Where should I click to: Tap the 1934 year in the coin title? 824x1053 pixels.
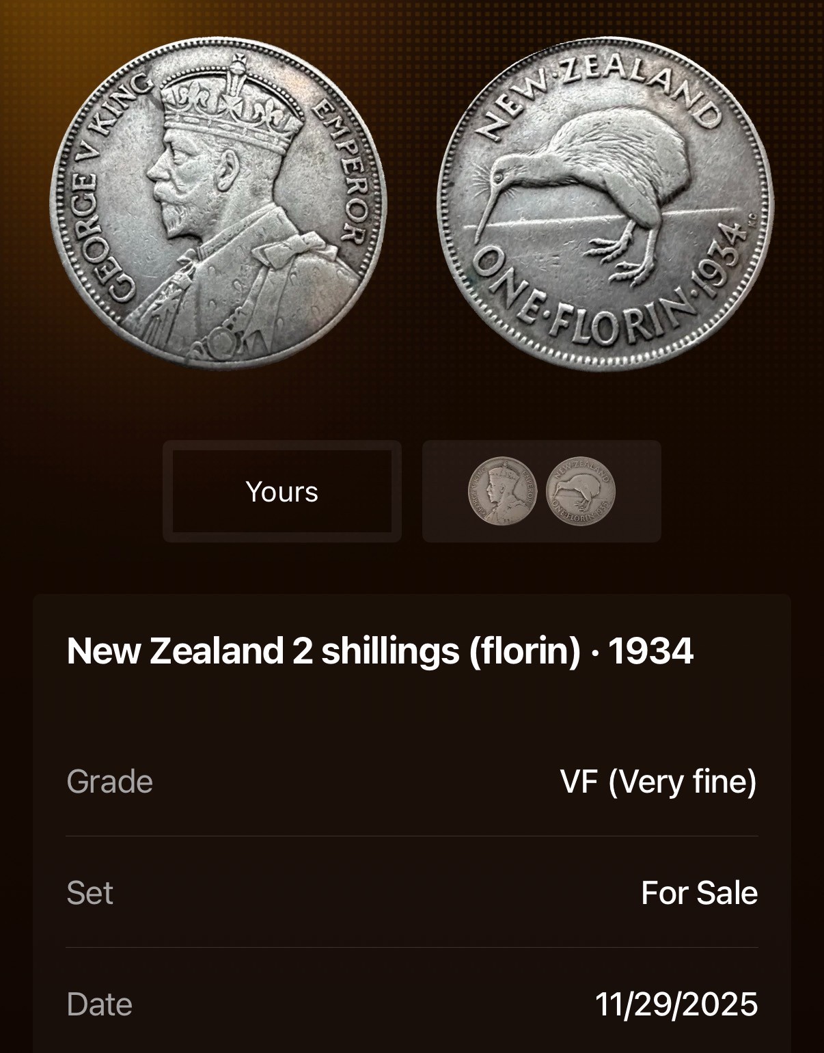(x=650, y=651)
